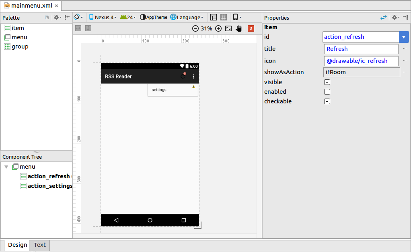Select item in the Palette

click(x=14, y=28)
